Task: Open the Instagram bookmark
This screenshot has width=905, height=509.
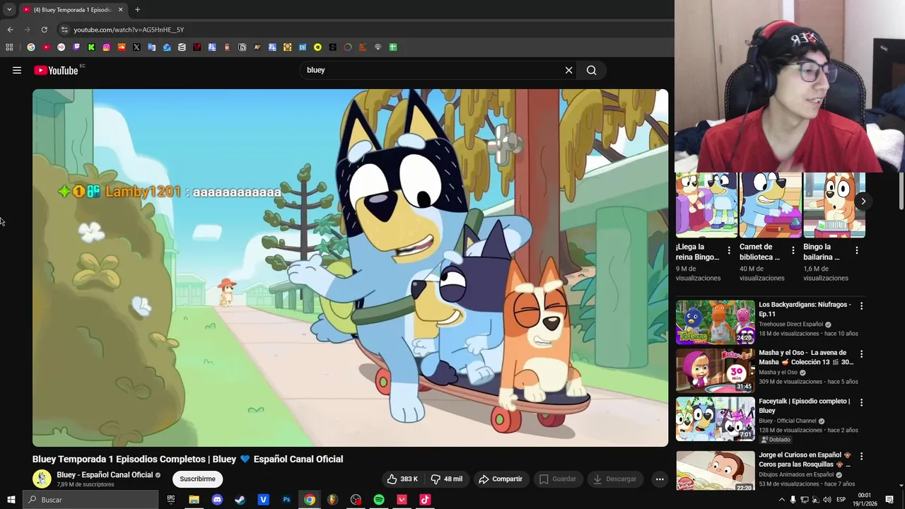Action: pos(107,47)
